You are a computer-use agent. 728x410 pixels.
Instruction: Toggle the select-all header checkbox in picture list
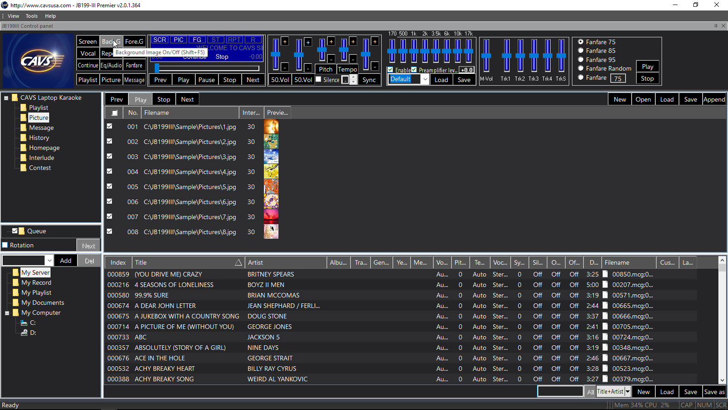click(x=115, y=113)
